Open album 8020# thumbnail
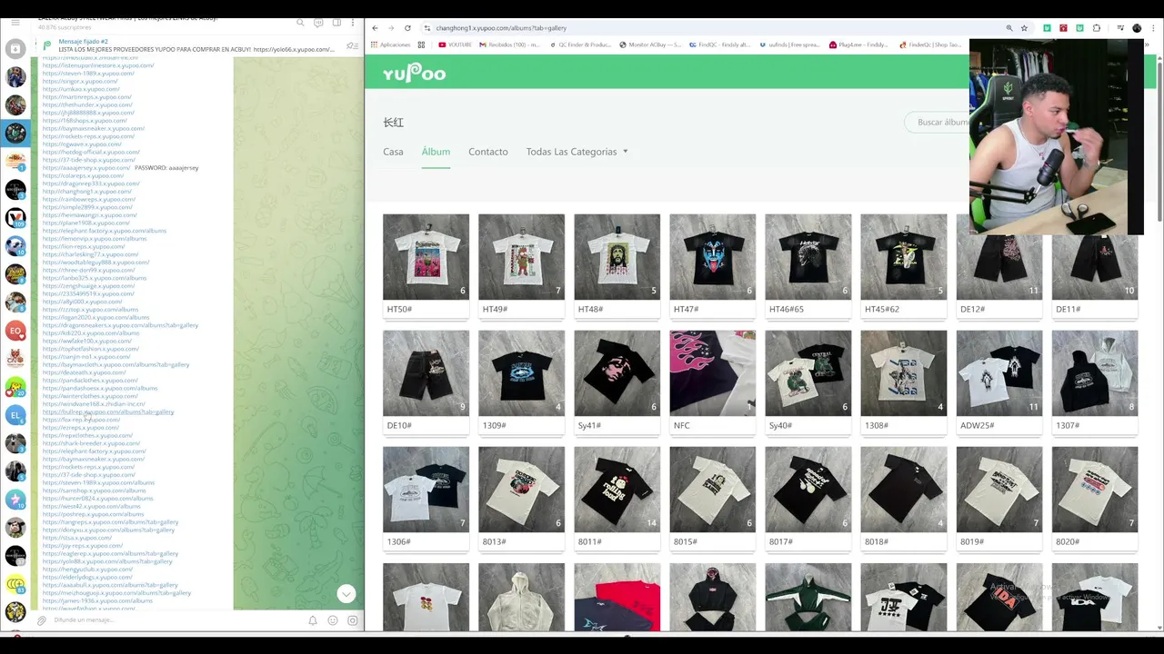This screenshot has height=654, width=1164. click(1094, 490)
